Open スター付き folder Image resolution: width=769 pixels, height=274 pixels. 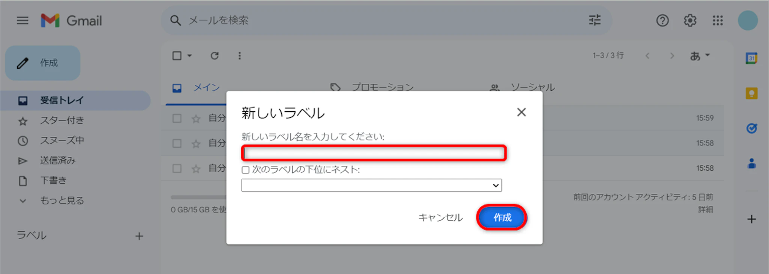[62, 120]
